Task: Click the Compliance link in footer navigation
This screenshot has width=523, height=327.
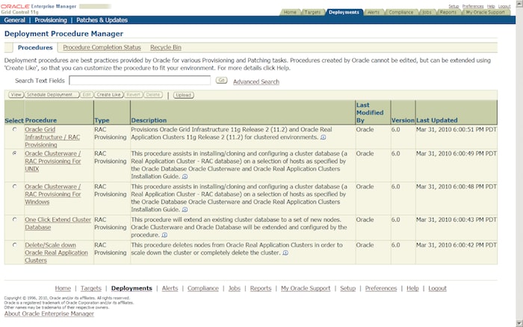Action: point(202,288)
